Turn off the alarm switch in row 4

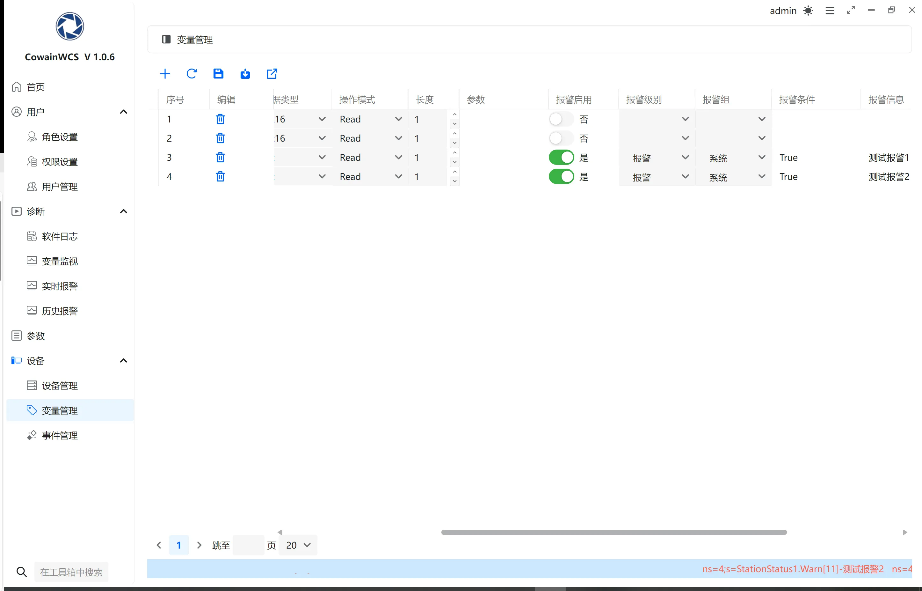coord(561,176)
